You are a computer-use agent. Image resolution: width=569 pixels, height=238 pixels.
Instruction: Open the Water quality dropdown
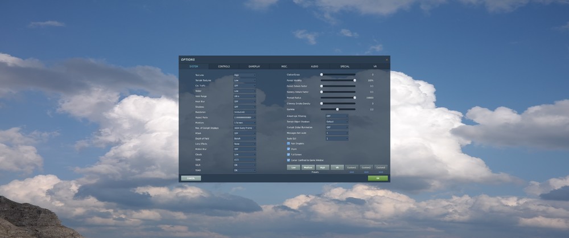tap(245, 91)
